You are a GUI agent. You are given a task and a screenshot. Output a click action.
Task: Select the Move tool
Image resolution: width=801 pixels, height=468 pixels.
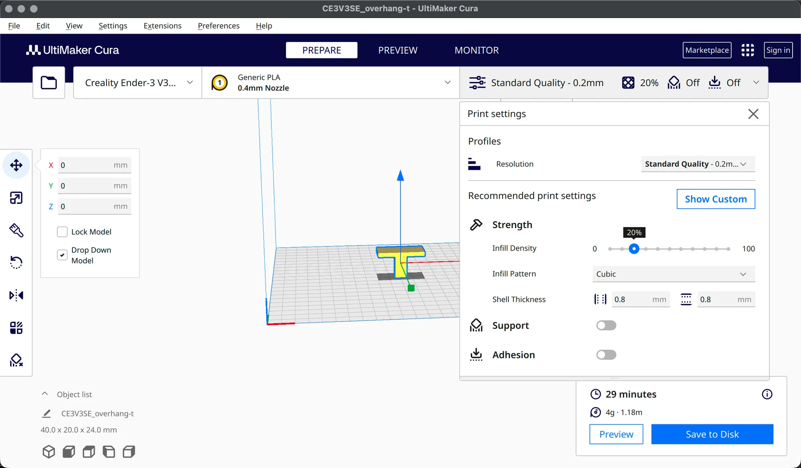pos(16,165)
